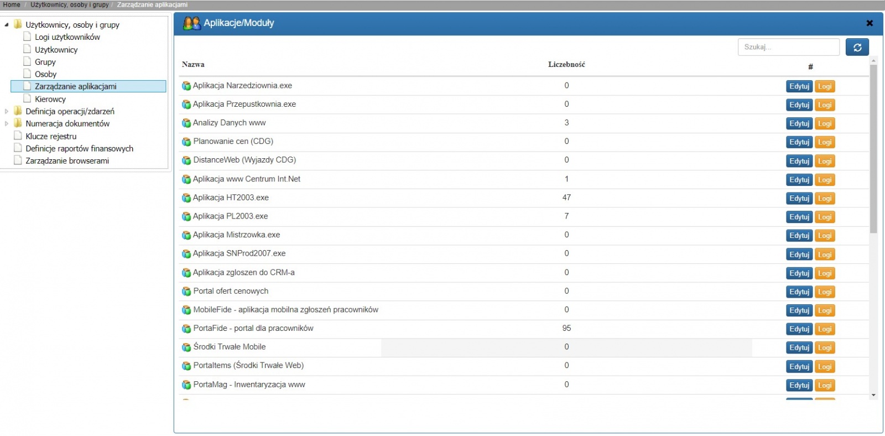The height and width of the screenshot is (436, 885).
Task: Open Logi for Aplikacja HT2003.exe
Action: tap(825, 198)
